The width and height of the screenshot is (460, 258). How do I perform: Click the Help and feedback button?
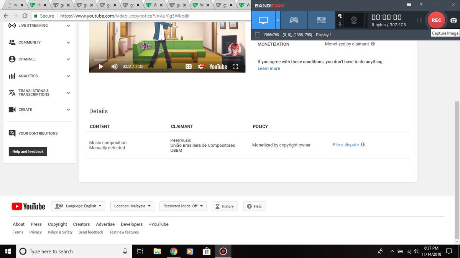28,151
